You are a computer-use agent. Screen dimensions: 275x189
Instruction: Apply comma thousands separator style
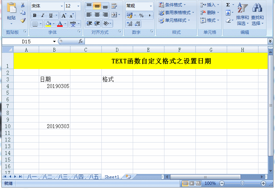[149, 15]
